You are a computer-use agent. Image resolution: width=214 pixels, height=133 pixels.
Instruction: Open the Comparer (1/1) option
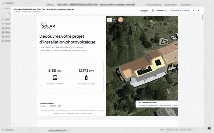[159, 10]
